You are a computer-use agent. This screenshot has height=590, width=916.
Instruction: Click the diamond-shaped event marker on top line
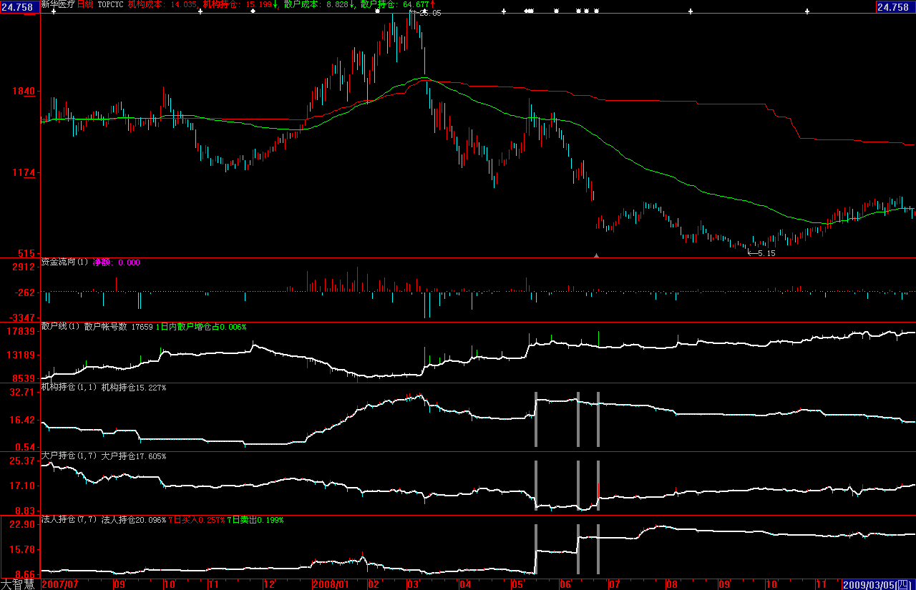point(253,11)
